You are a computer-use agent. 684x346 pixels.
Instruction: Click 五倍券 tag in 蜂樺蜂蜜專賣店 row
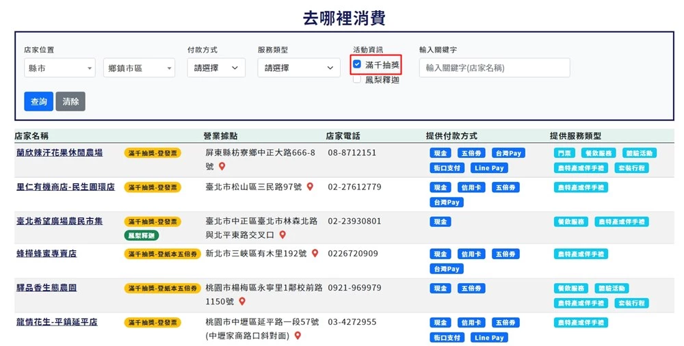tap(505, 254)
